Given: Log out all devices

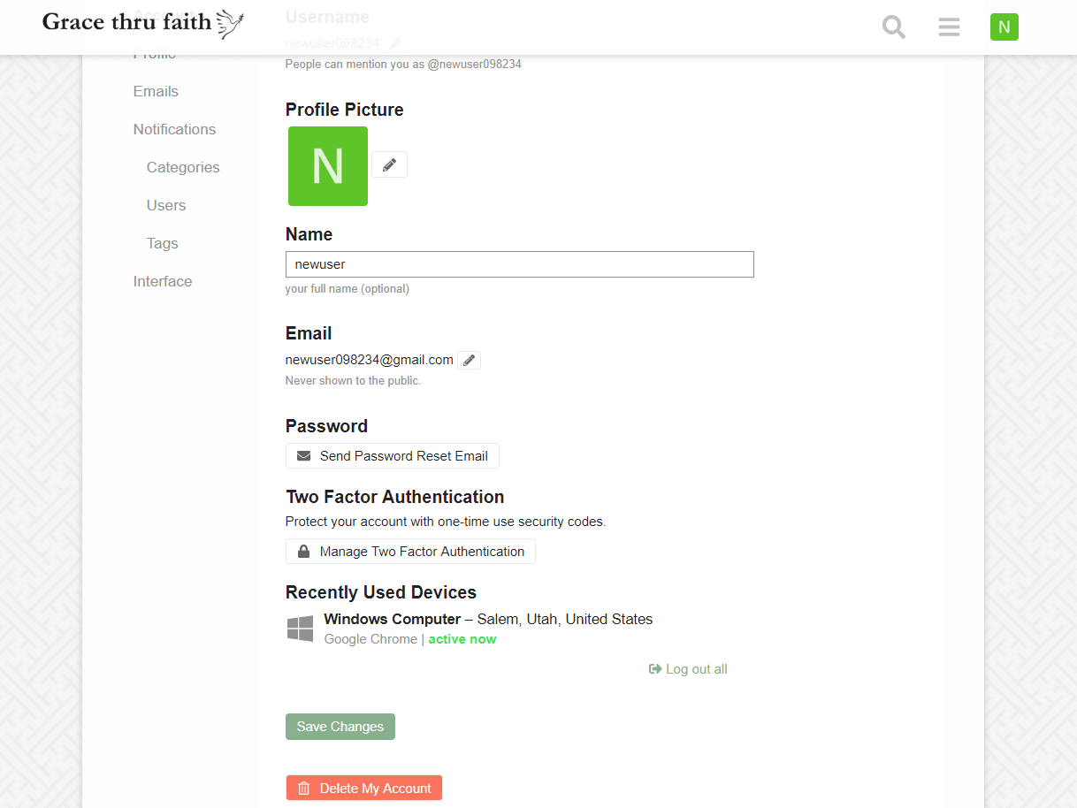Looking at the screenshot, I should click(x=688, y=669).
